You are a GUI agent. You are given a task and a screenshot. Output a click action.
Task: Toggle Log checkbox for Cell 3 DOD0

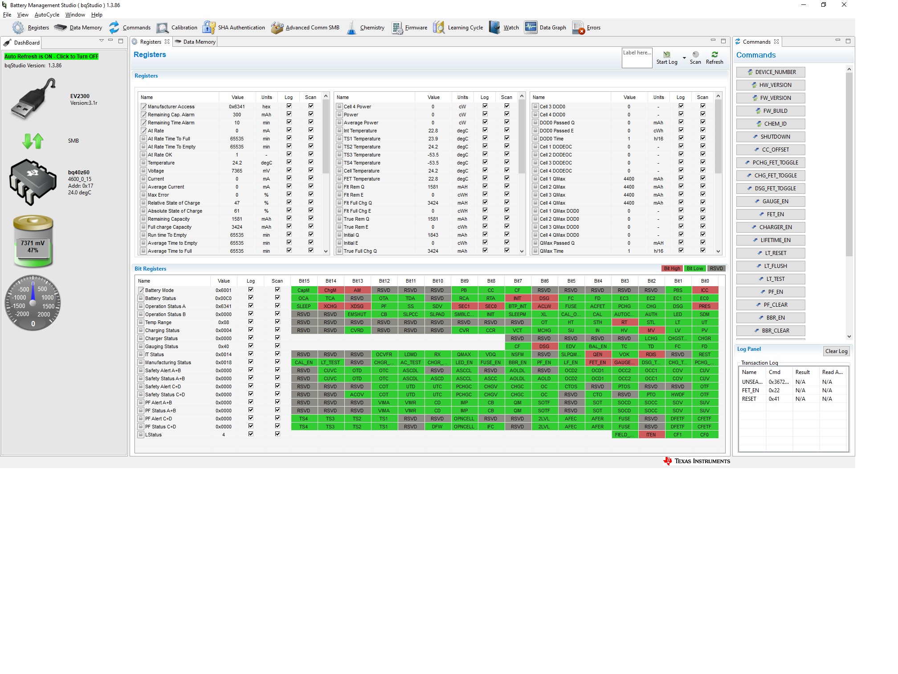(681, 106)
